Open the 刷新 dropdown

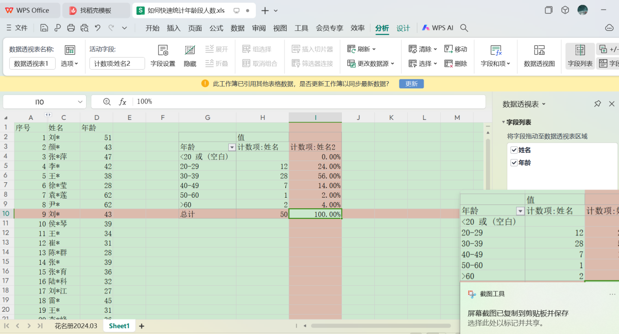coord(362,49)
